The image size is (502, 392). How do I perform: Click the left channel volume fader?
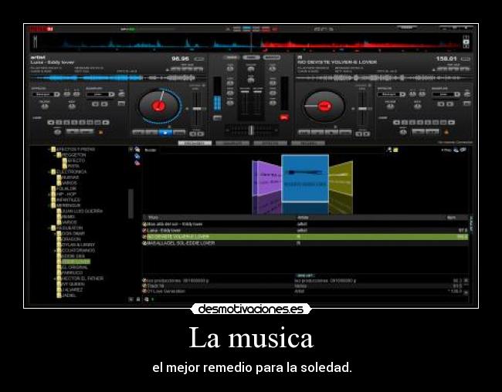pos(245,92)
